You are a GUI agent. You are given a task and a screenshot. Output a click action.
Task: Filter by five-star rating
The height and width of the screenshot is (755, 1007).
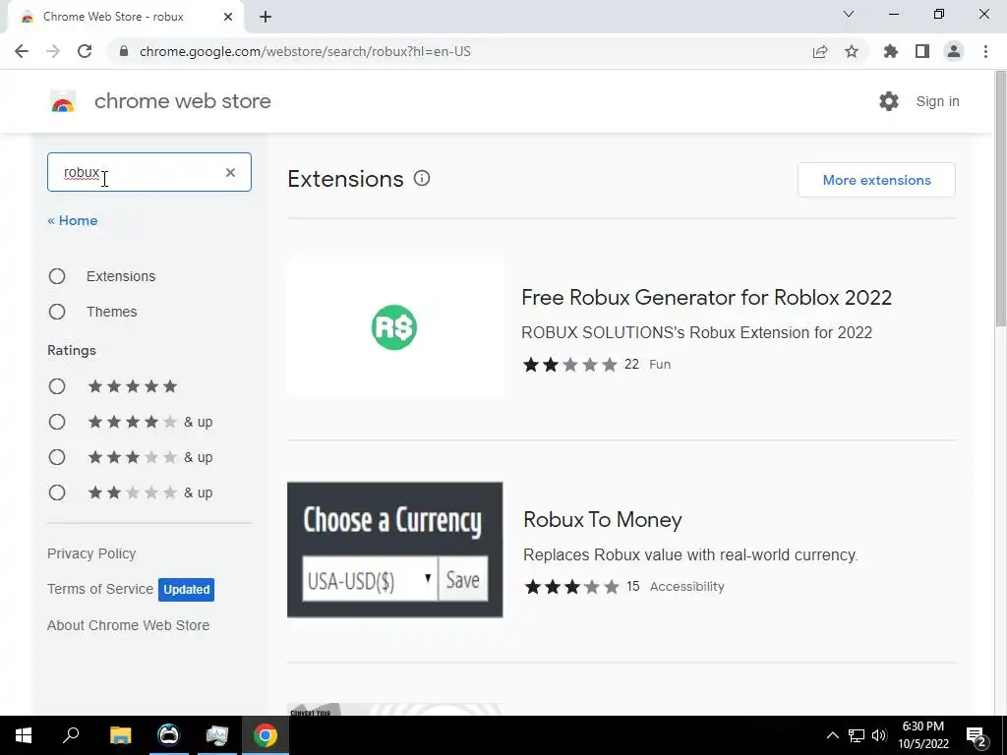(x=57, y=386)
